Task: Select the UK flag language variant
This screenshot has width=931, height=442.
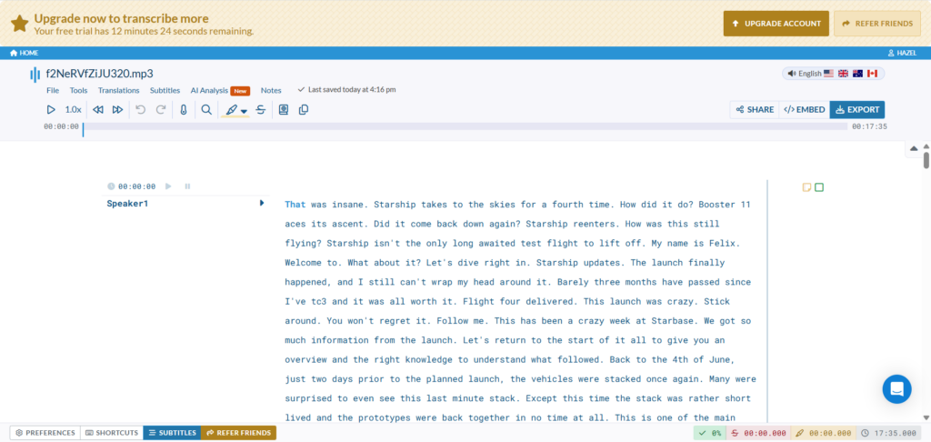Action: point(843,74)
